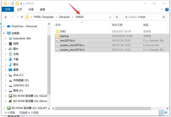Viewport: 171px width, 117px height.
Task: Click date 2023/9/3 19:16 of CM3
Action: (121, 31)
